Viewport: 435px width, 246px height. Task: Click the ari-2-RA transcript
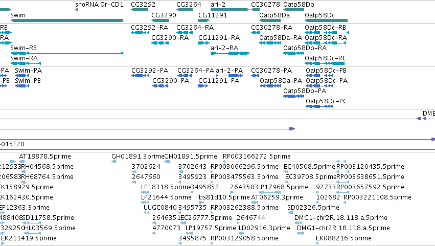pos(230,53)
